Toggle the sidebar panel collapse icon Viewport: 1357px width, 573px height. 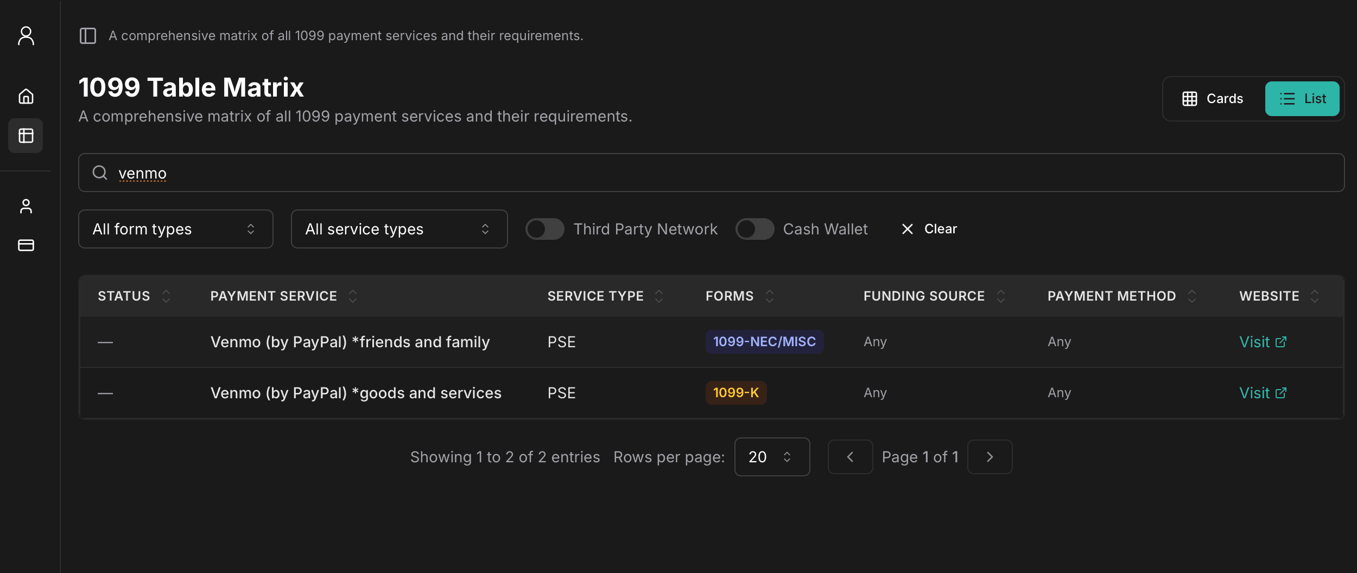point(87,36)
